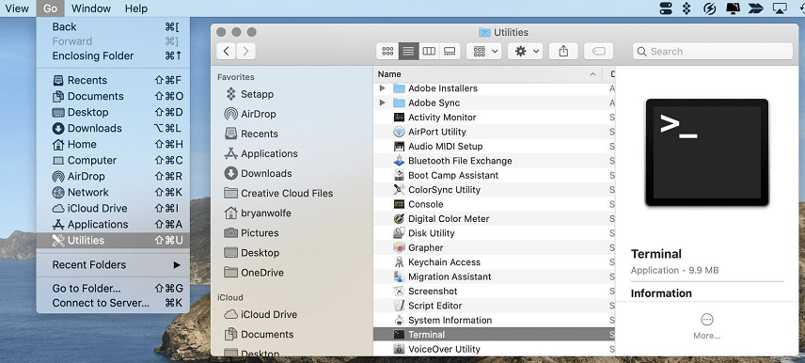The image size is (805, 363).
Task: Open the Window menu in menu bar
Action: (x=91, y=8)
